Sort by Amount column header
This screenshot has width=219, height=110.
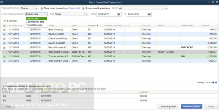pyautogui.click(x=209, y=26)
